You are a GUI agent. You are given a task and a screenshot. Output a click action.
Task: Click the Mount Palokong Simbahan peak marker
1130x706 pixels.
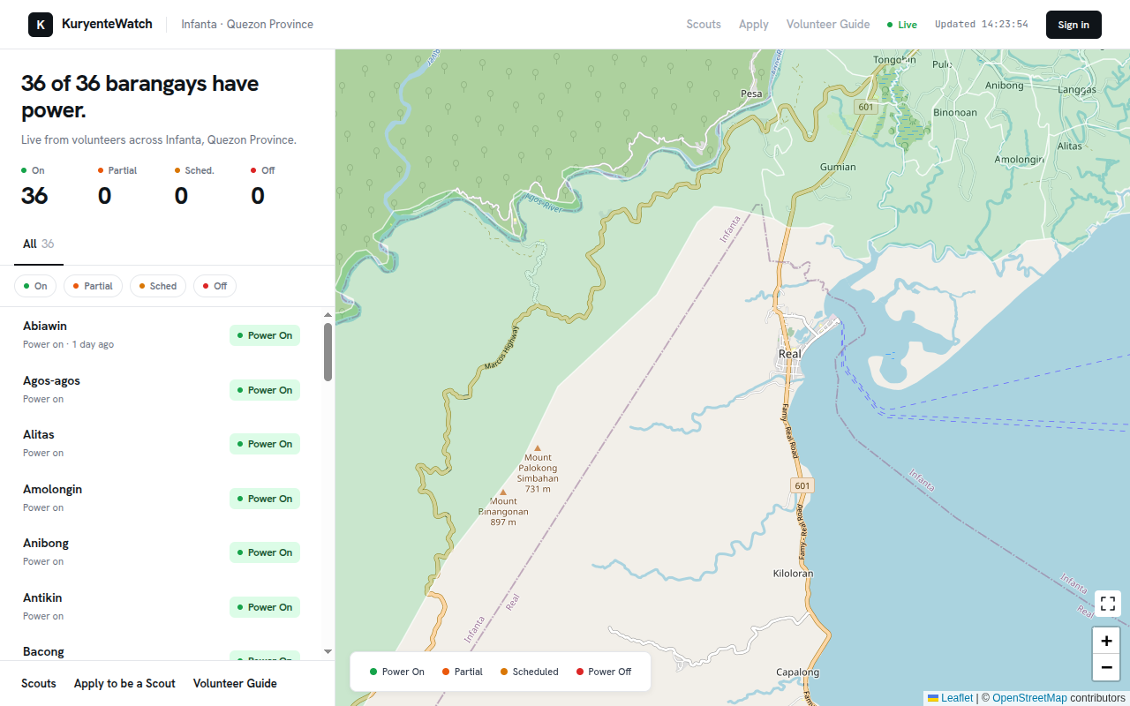(x=538, y=448)
